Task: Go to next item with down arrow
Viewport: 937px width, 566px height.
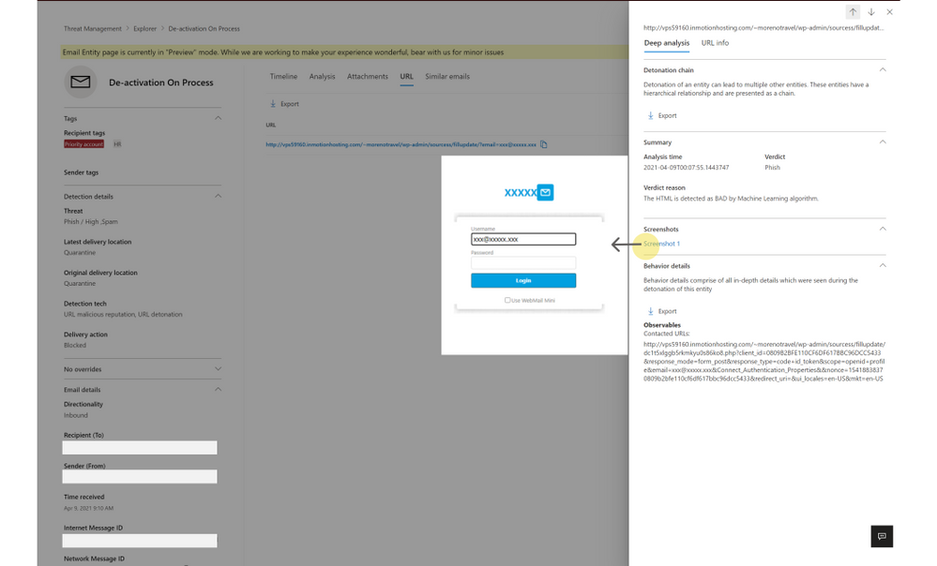Action: point(871,12)
